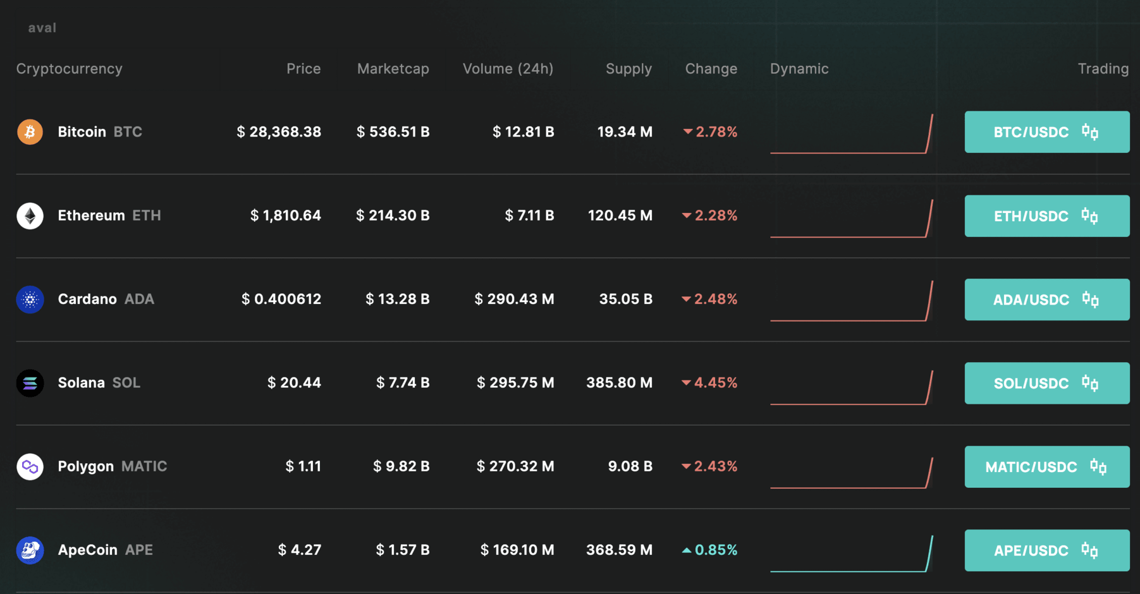Viewport: 1140px width, 594px height.
Task: Click the Marketcap column header
Action: pos(393,69)
